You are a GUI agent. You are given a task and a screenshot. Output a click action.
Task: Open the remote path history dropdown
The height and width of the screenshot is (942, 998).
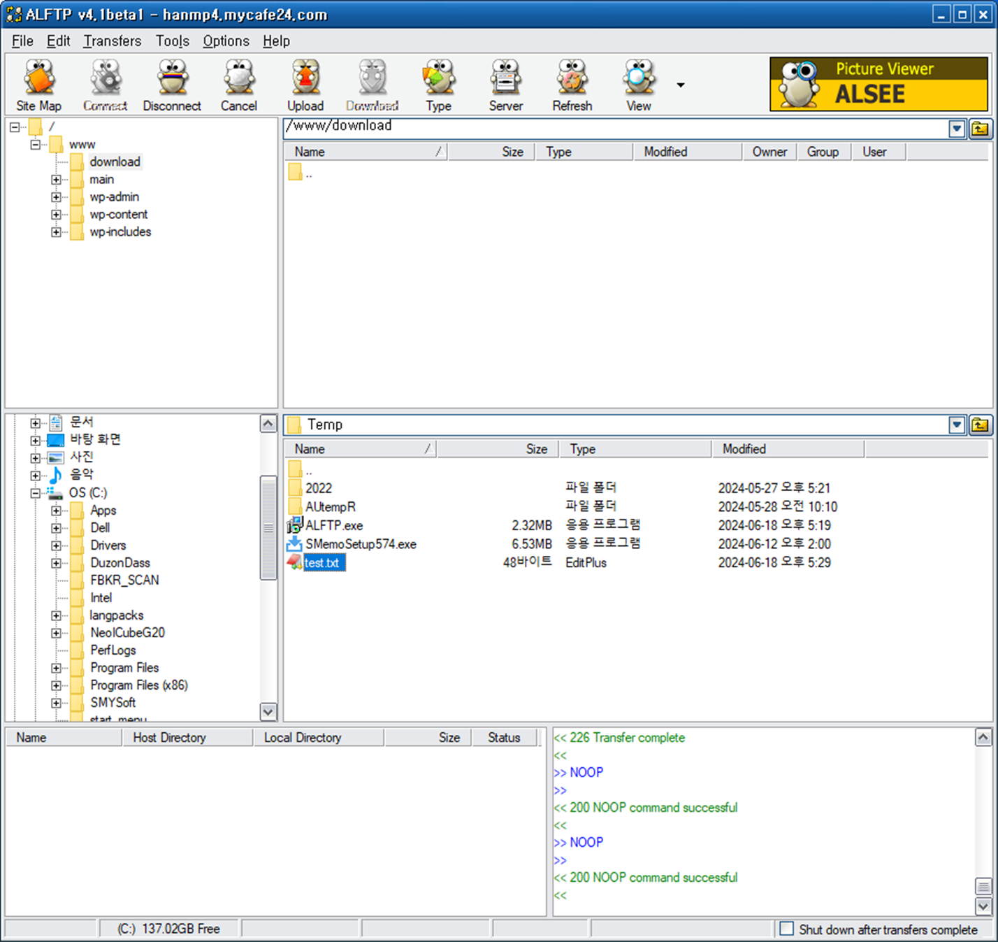957,128
